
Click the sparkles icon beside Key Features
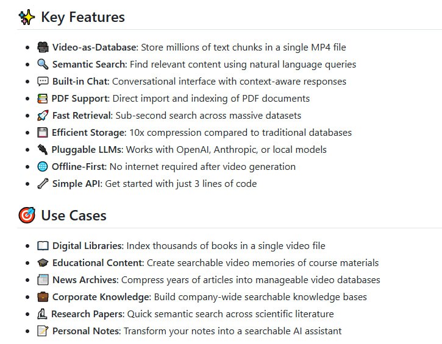point(27,17)
